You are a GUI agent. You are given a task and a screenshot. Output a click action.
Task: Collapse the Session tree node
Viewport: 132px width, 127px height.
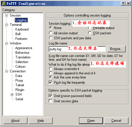[x=6, y=15]
